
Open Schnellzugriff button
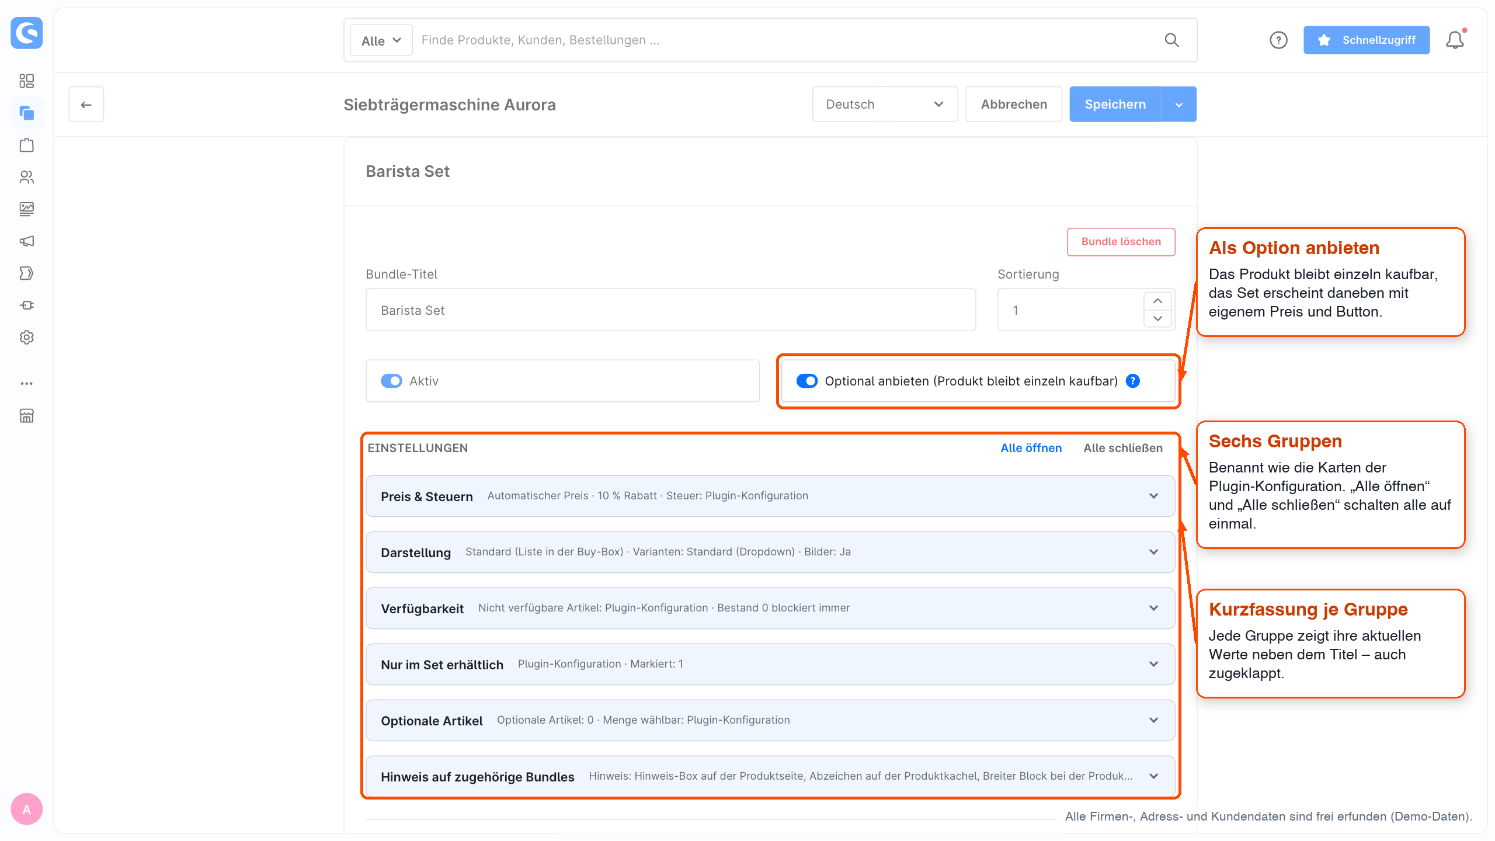[1367, 40]
